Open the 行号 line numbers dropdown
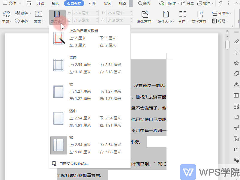 pyautogui.click(x=220, y=21)
